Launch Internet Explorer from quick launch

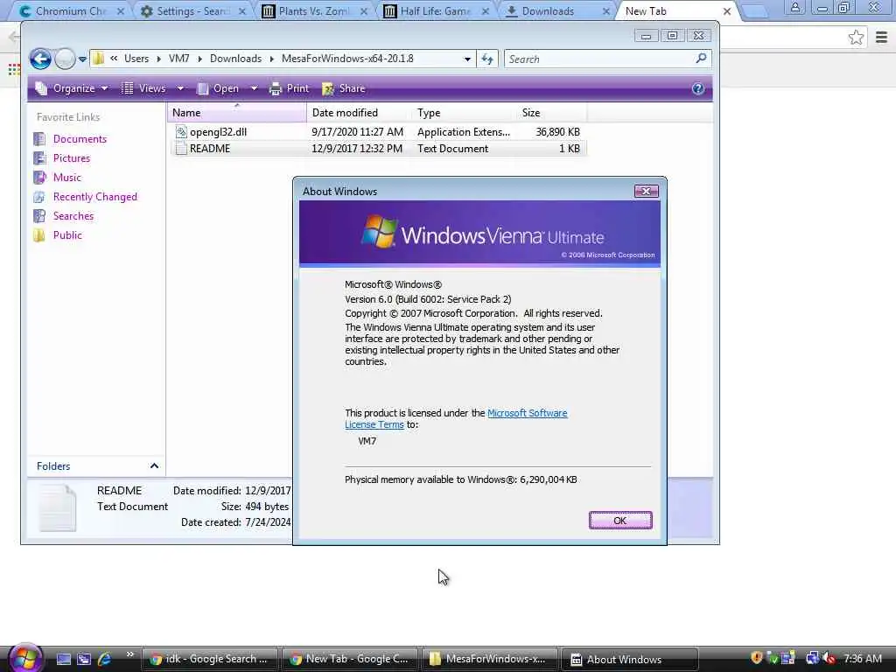[x=104, y=660]
